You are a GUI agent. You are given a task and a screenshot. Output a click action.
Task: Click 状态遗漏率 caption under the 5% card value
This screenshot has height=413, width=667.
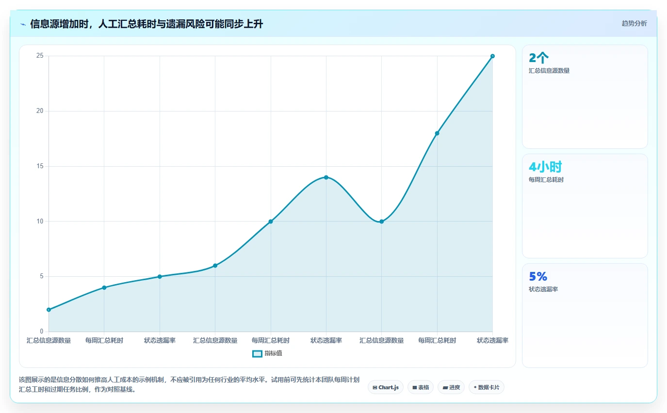point(543,289)
